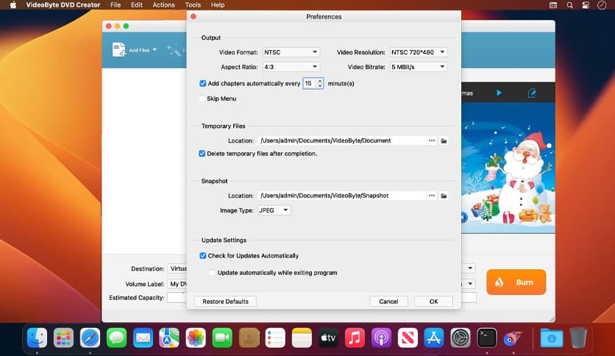Image resolution: width=615 pixels, height=356 pixels.
Task: Open Notes from the dock
Action: coord(302,338)
